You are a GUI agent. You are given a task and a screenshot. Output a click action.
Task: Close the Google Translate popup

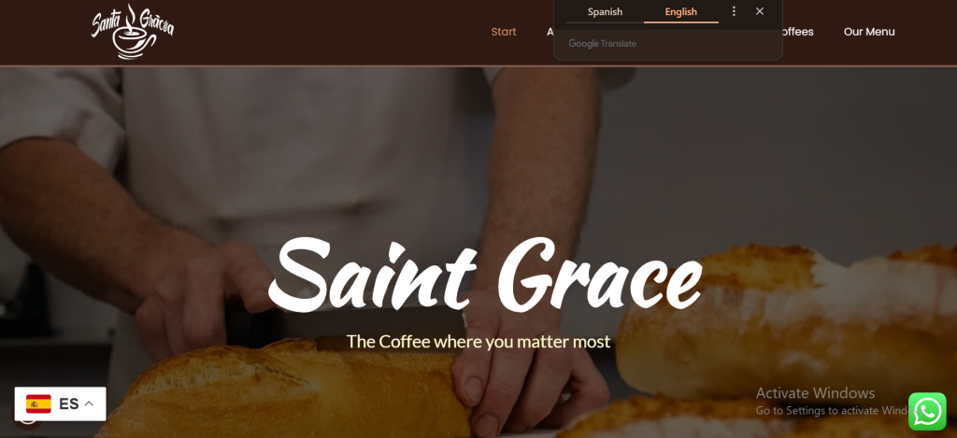[759, 11]
